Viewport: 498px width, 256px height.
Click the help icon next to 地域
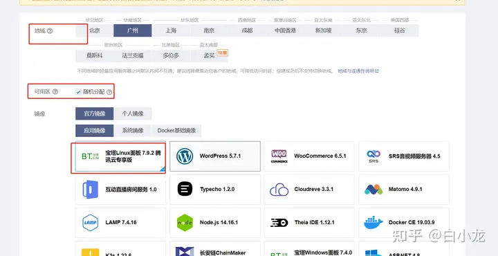tap(50, 31)
